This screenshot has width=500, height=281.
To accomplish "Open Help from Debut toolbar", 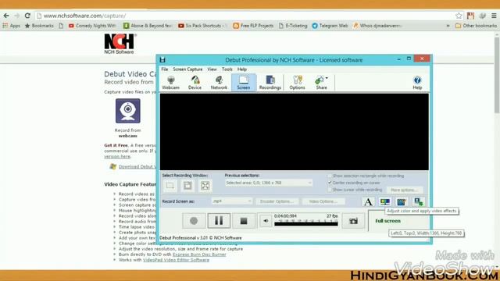I will pos(417,83).
